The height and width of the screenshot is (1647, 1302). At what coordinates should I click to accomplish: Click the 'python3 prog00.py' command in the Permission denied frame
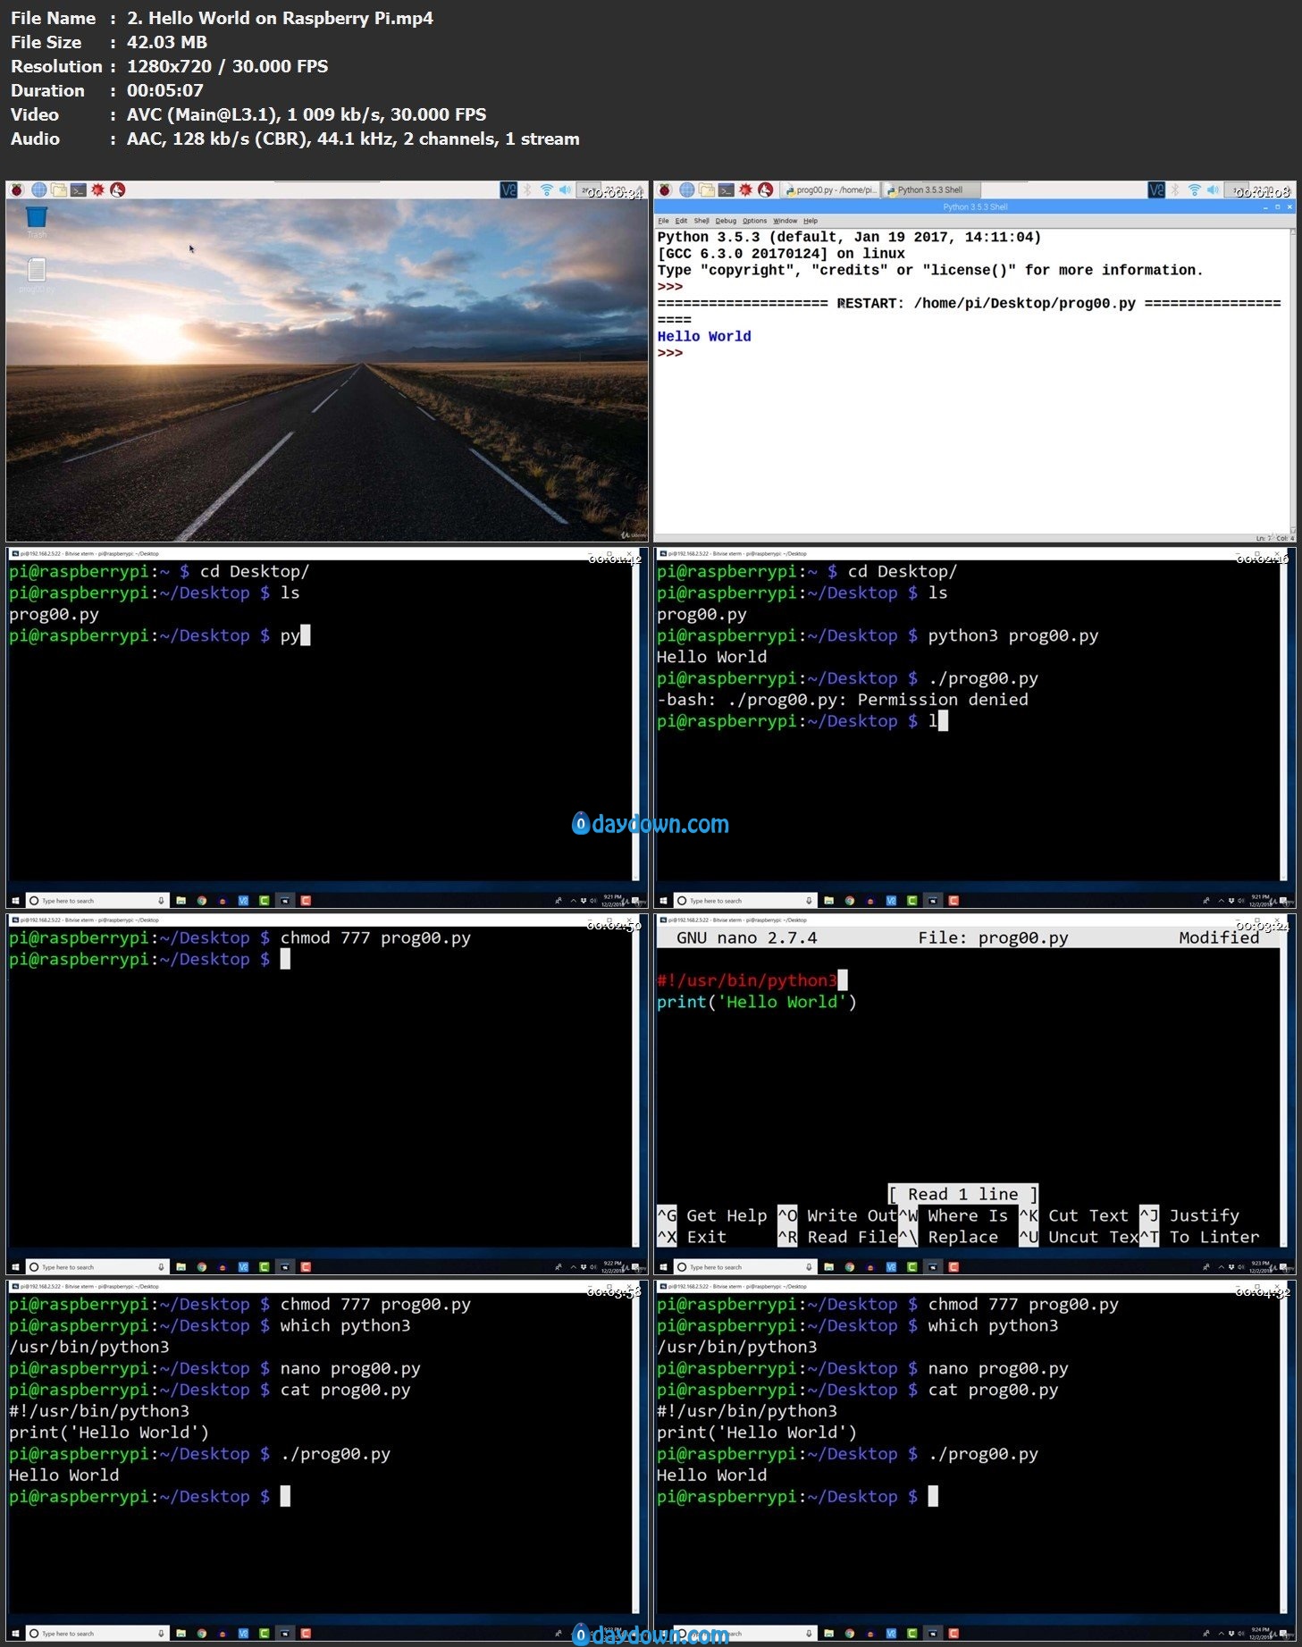(1013, 636)
